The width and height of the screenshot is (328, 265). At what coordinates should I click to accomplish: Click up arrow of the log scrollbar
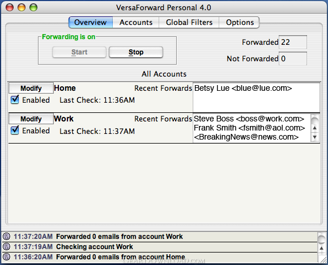coord(322,248)
